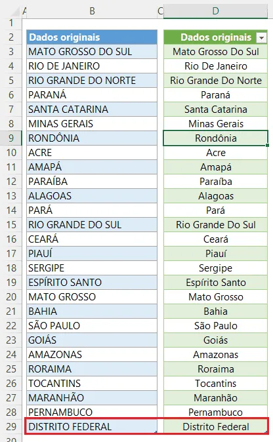
Task: Click the fill handle of the Rondônia cell
Action: pos(267,146)
